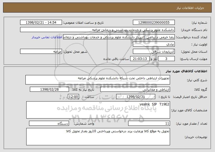Click the product specs box yealink SIP T19E2
Viewport: 215px width, 152px height.
pos(98,110)
